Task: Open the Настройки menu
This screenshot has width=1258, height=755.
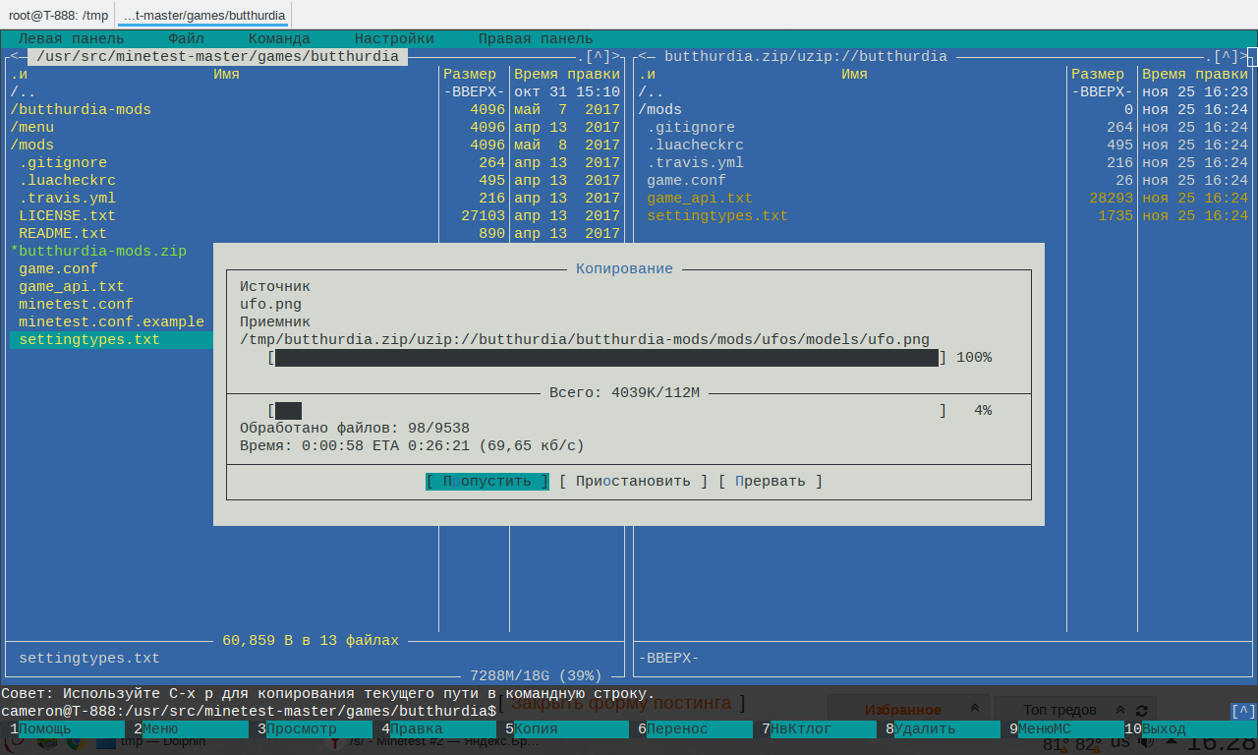Action: tap(394, 38)
